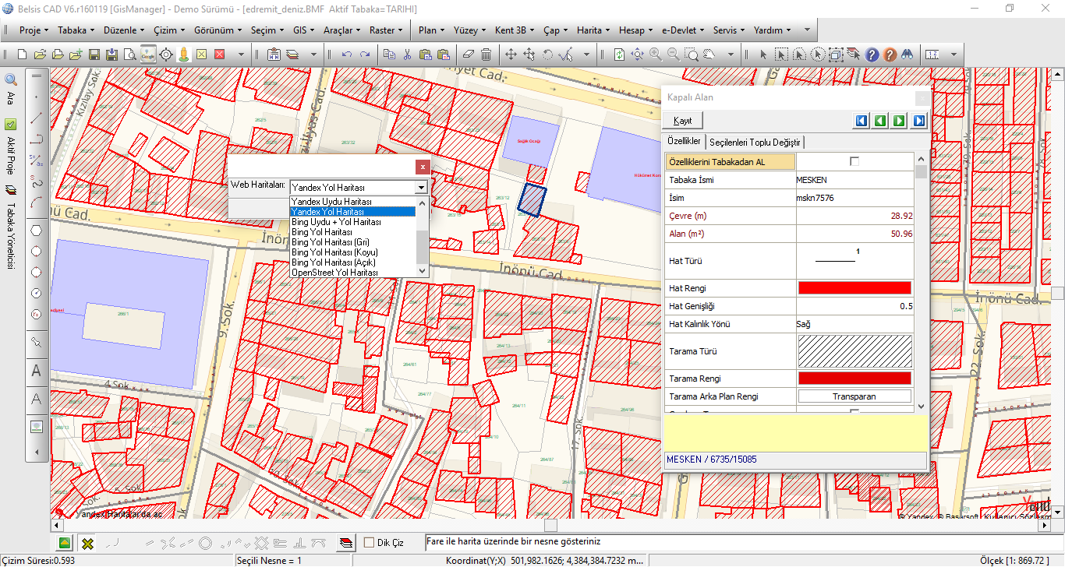Screen dimensions: 1065x567
Task: Click the Kayıt button
Action: click(683, 121)
